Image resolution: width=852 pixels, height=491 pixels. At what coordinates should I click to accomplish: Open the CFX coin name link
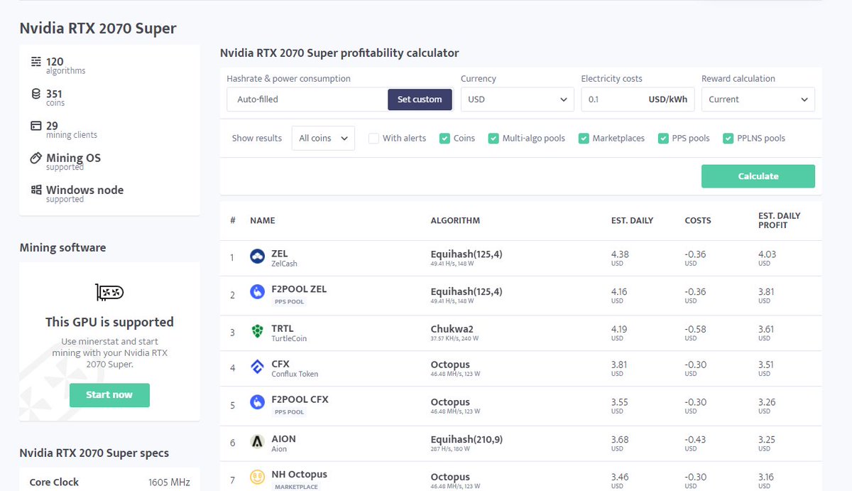point(280,365)
